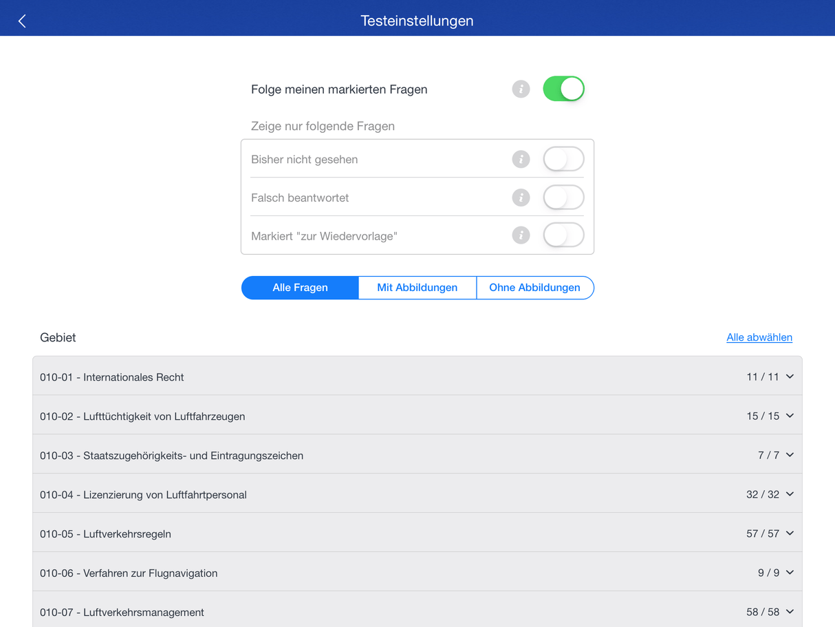The image size is (835, 627).
Task: Select the Alle Fragen segment
Action: pos(300,288)
